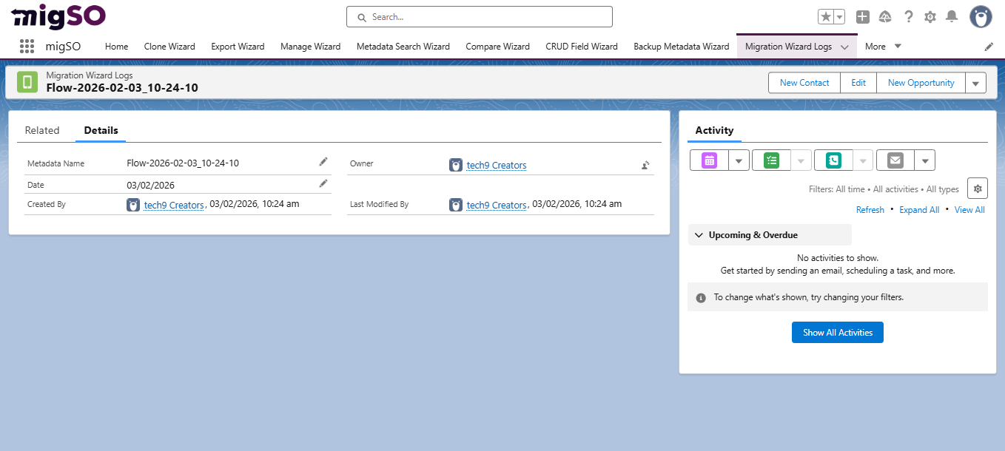This screenshot has width=1005, height=451.
Task: Click the Edit button
Action: click(858, 83)
